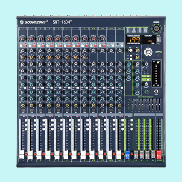This screenshot has height=182, width=182.
Task: Click the grey G1 group fader cap
Action: tap(136, 155)
